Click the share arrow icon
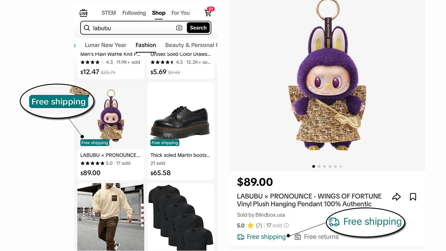 pos(396,197)
